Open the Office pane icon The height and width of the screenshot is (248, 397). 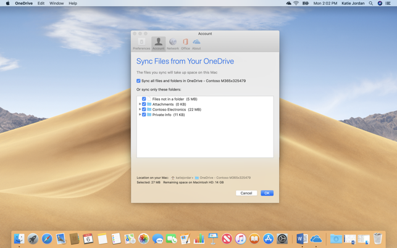[185, 44]
